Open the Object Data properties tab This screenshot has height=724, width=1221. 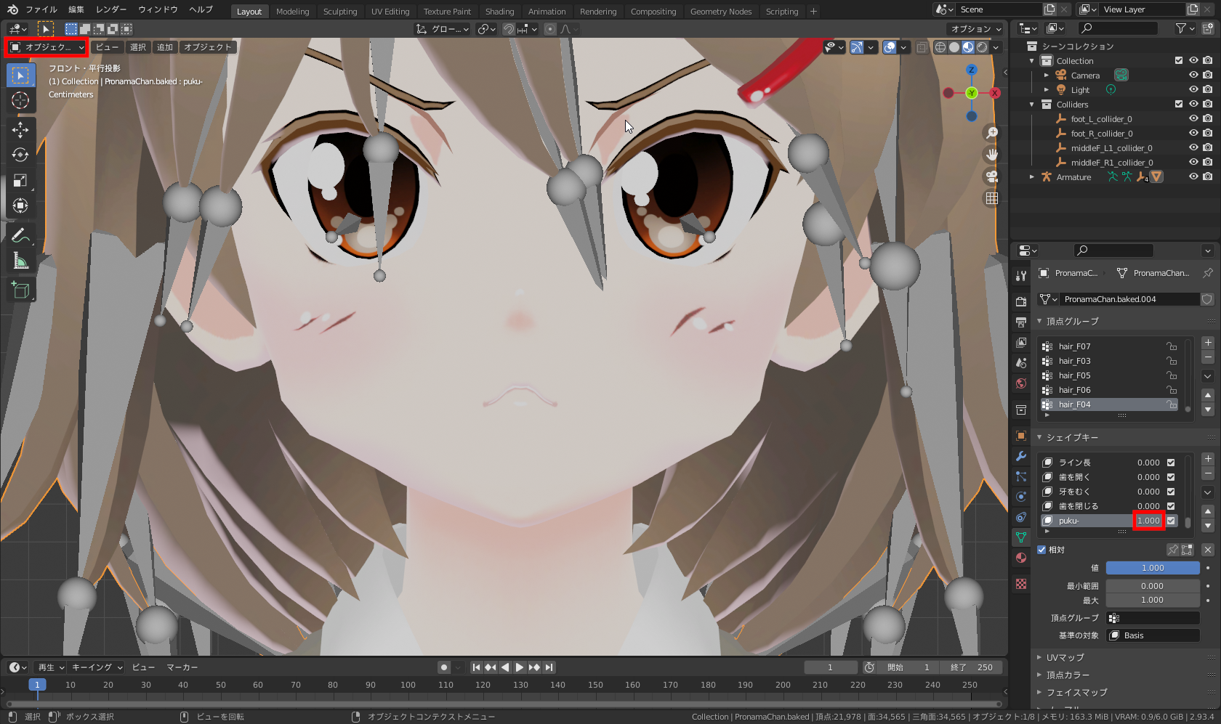tap(1021, 537)
